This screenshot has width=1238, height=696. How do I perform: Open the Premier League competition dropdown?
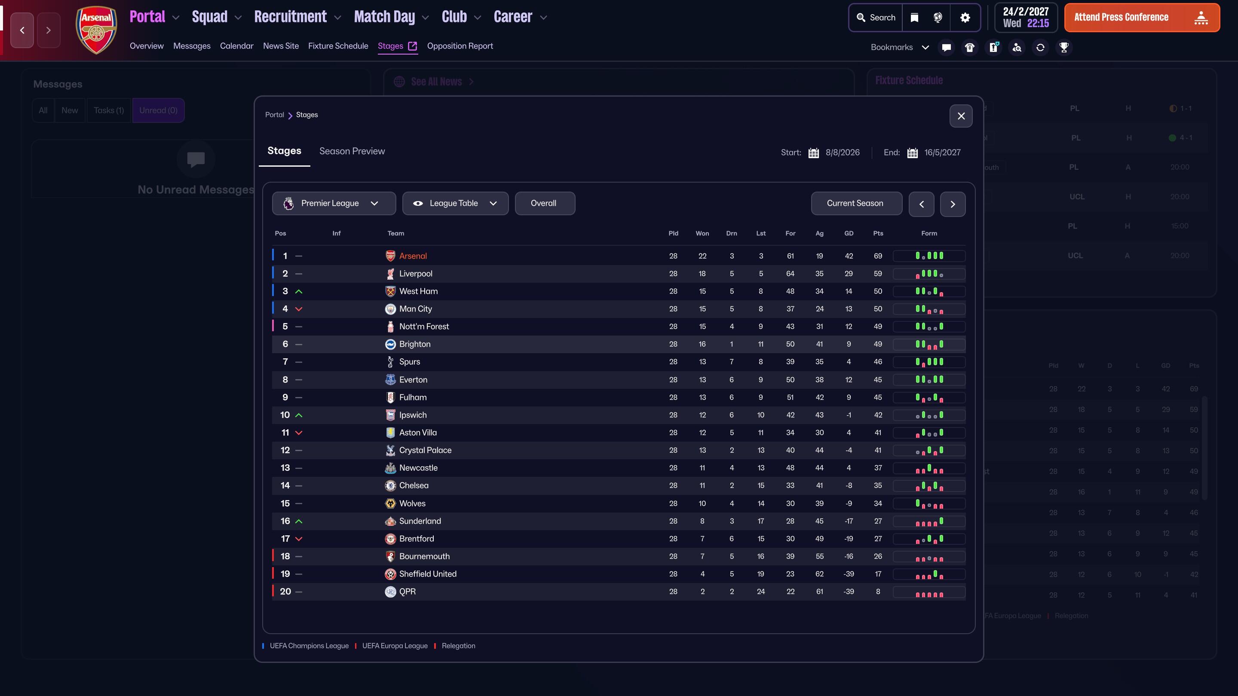click(x=334, y=203)
